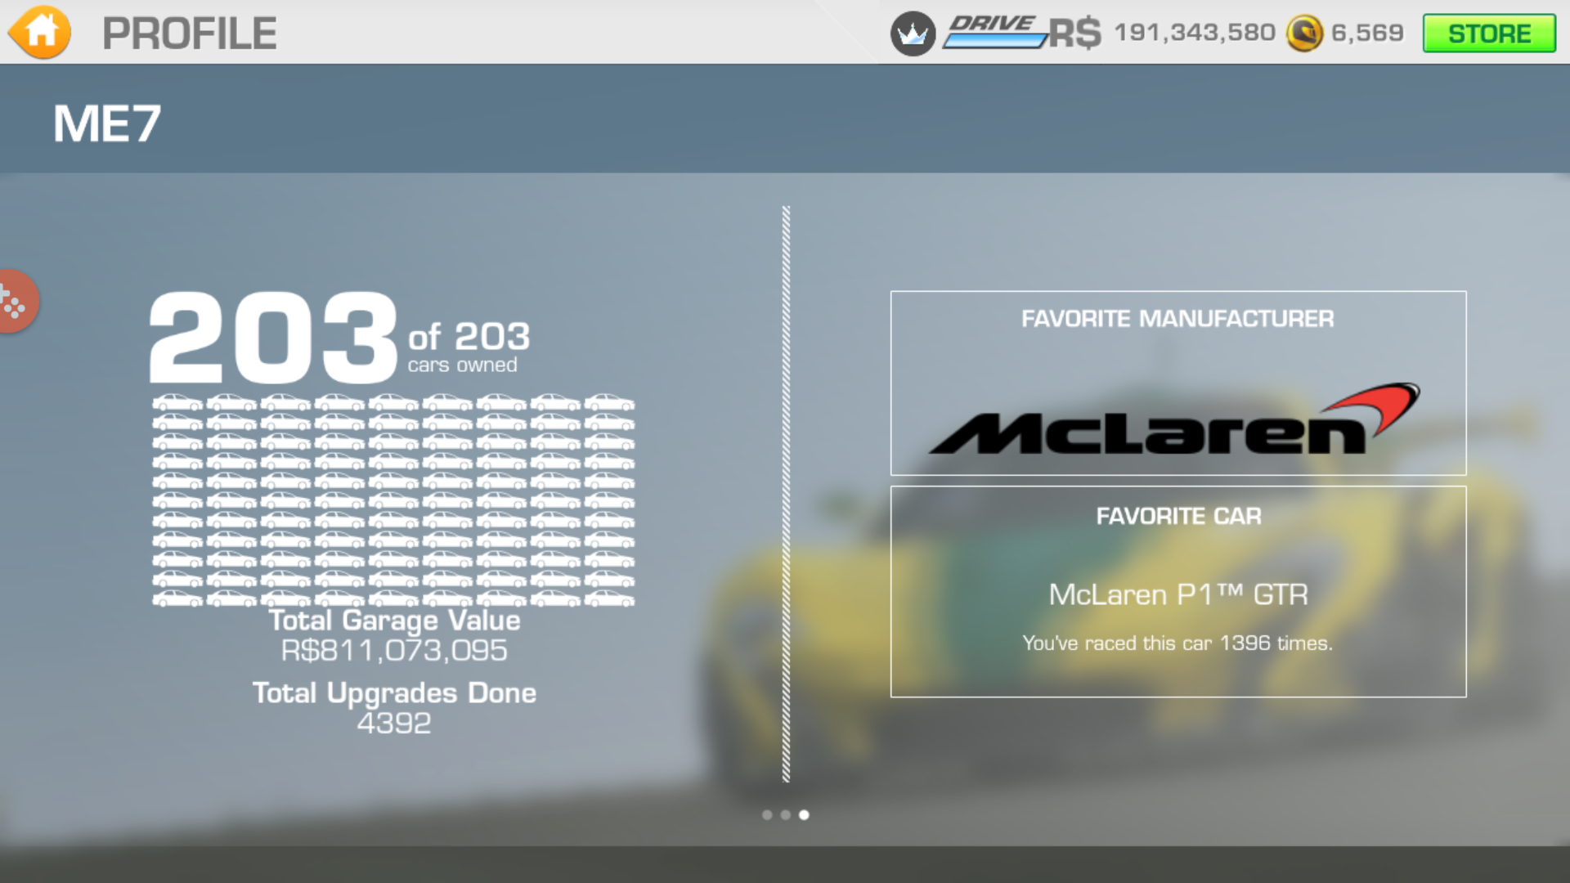Screen dimensions: 1570x883
Task: Tap the 'cars owned' label
Action: click(463, 365)
